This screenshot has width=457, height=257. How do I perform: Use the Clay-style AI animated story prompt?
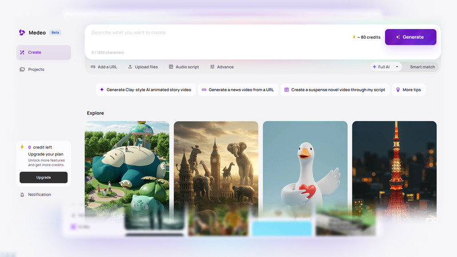146,90
